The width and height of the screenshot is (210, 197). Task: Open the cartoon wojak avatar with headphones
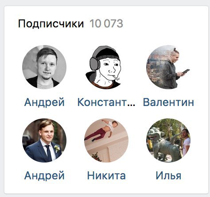coord(106,67)
